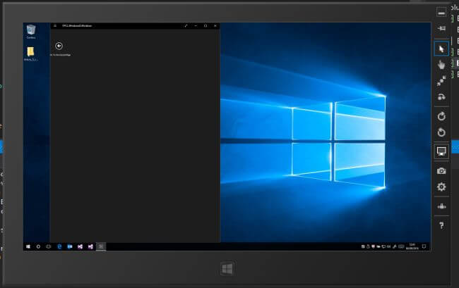This screenshot has height=288, width=459.
Task: Open Recycle Bin desktop icon
Action: coord(31,32)
